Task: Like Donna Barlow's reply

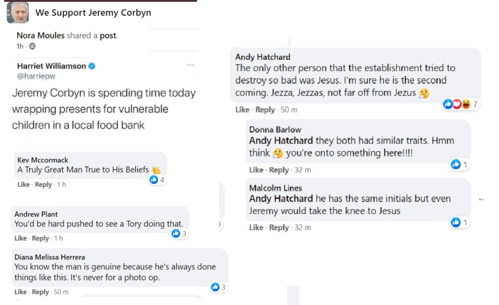Action: point(256,170)
